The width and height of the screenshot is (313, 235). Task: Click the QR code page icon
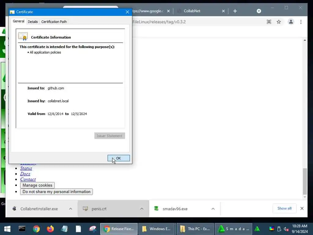click(x=269, y=22)
